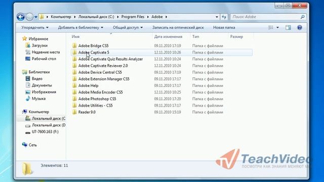Toggle the preview pane icon

(288, 27)
